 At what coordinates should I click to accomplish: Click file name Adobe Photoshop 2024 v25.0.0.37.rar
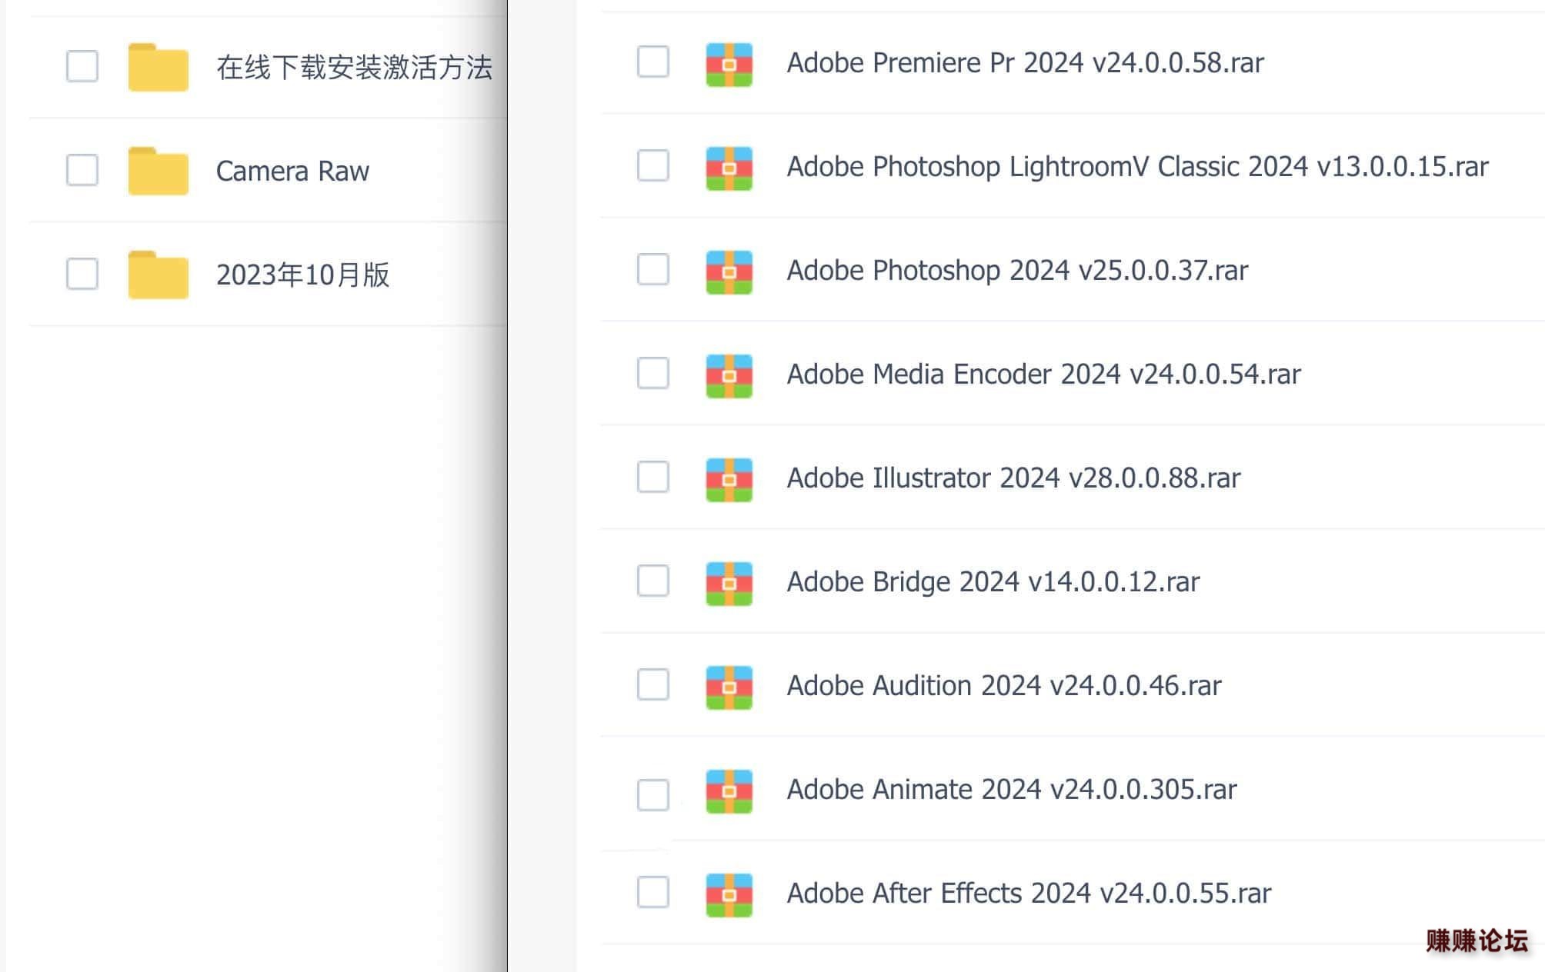coord(1017,270)
